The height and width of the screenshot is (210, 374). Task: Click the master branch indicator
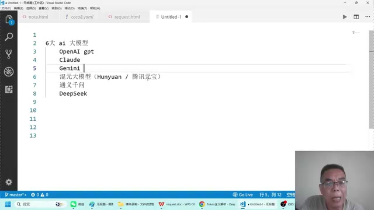pyautogui.click(x=16, y=194)
